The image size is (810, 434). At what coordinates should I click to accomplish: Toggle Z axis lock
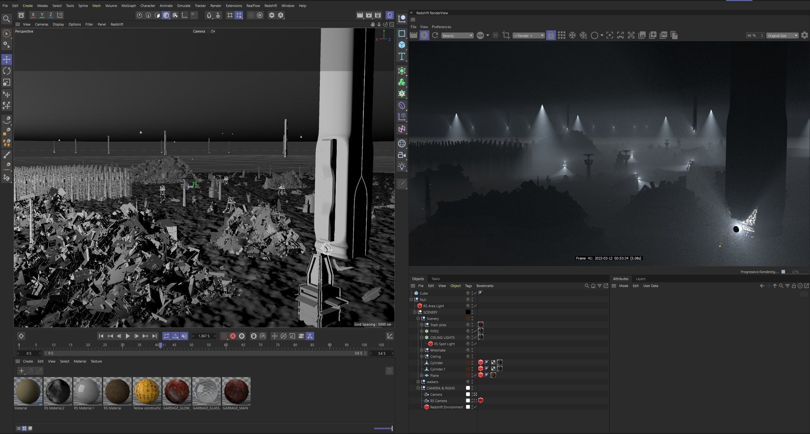(51, 15)
